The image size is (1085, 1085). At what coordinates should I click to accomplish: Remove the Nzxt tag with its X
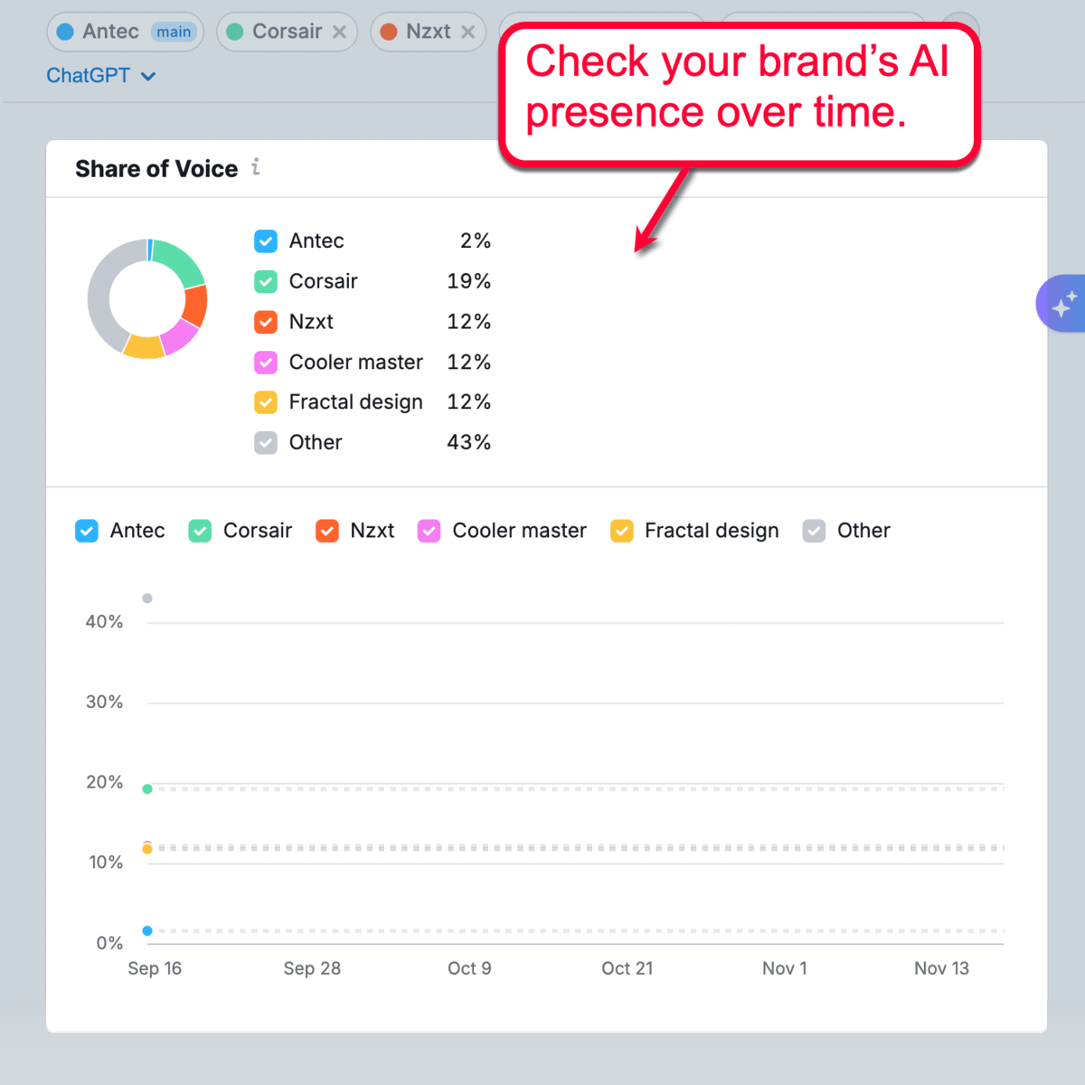468,32
